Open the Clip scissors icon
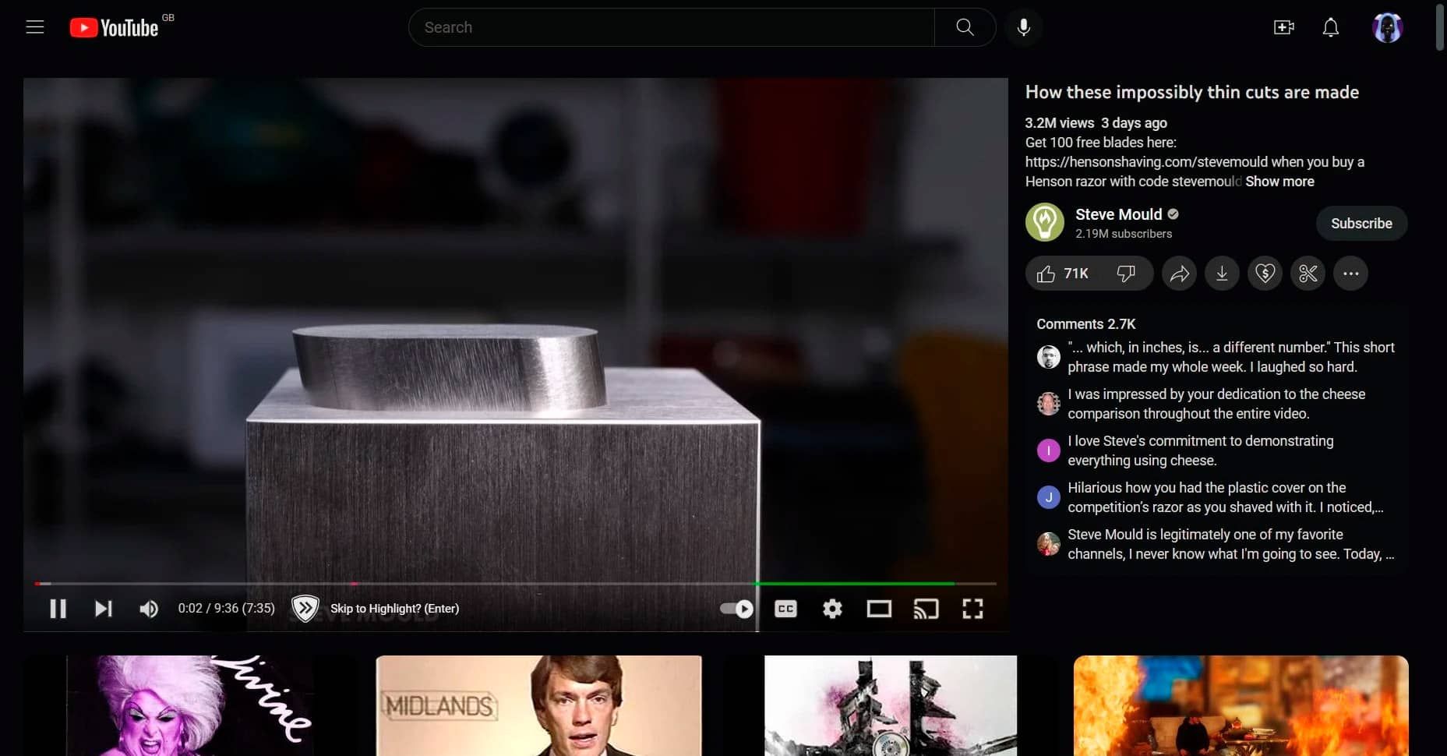Image resolution: width=1447 pixels, height=756 pixels. coord(1308,274)
